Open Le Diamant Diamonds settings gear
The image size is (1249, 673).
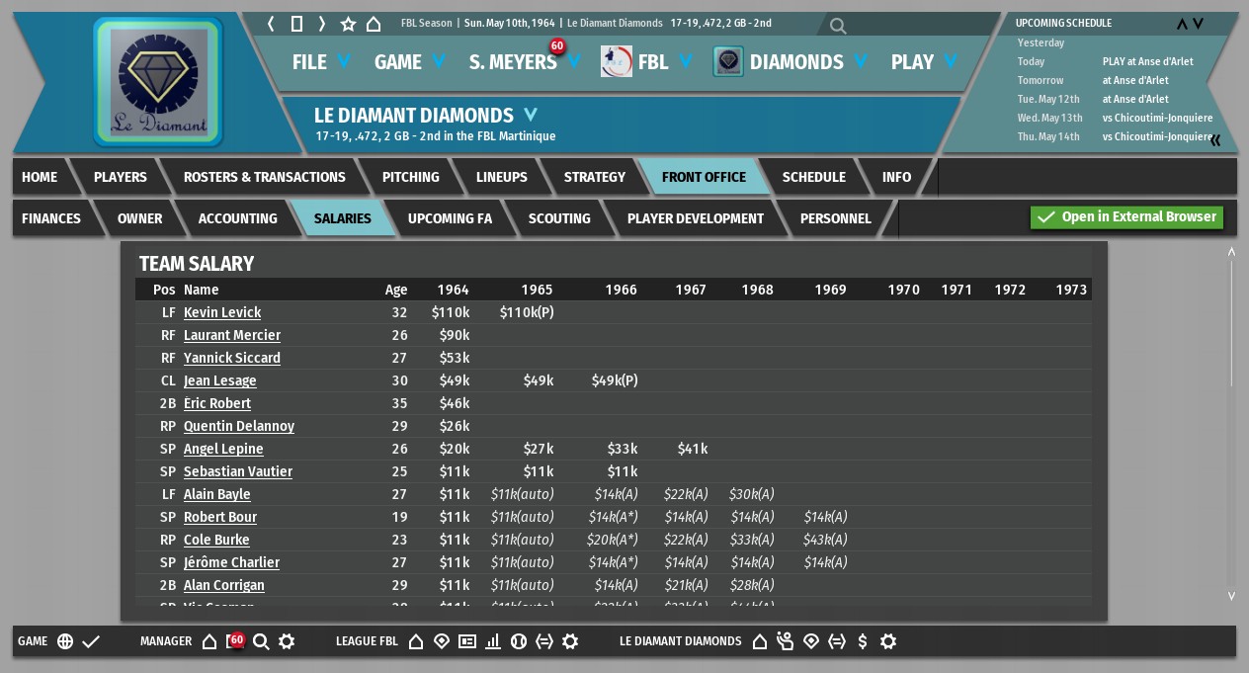(888, 641)
